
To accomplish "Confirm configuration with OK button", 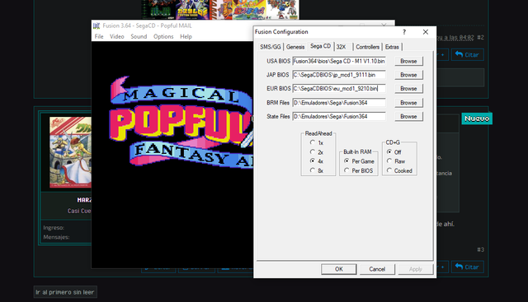I will (339, 269).
